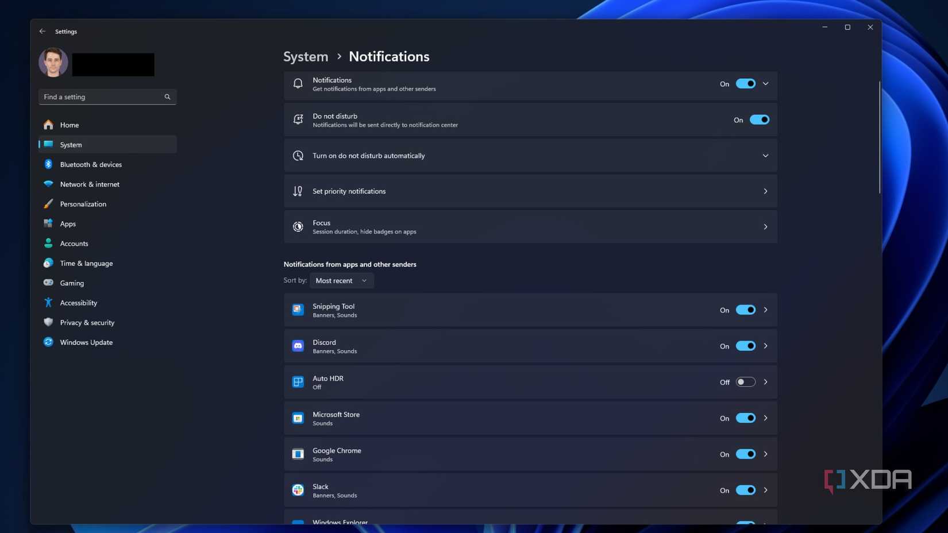Open Bluetooth & devices settings

(x=107, y=164)
